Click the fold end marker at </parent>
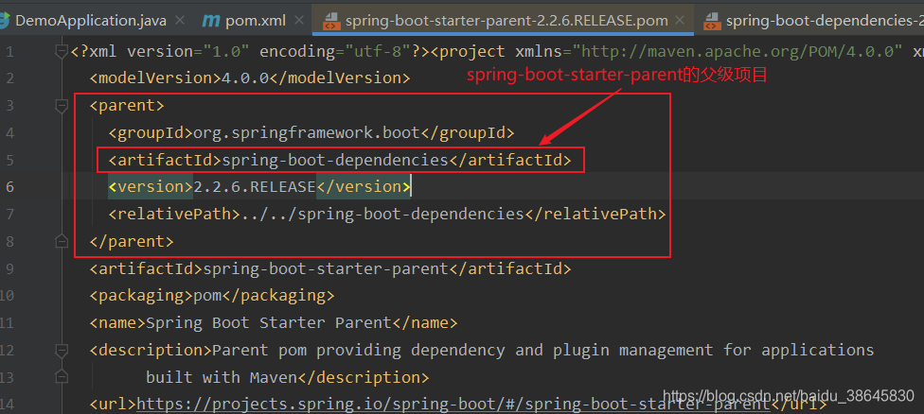The image size is (924, 414). [62, 241]
